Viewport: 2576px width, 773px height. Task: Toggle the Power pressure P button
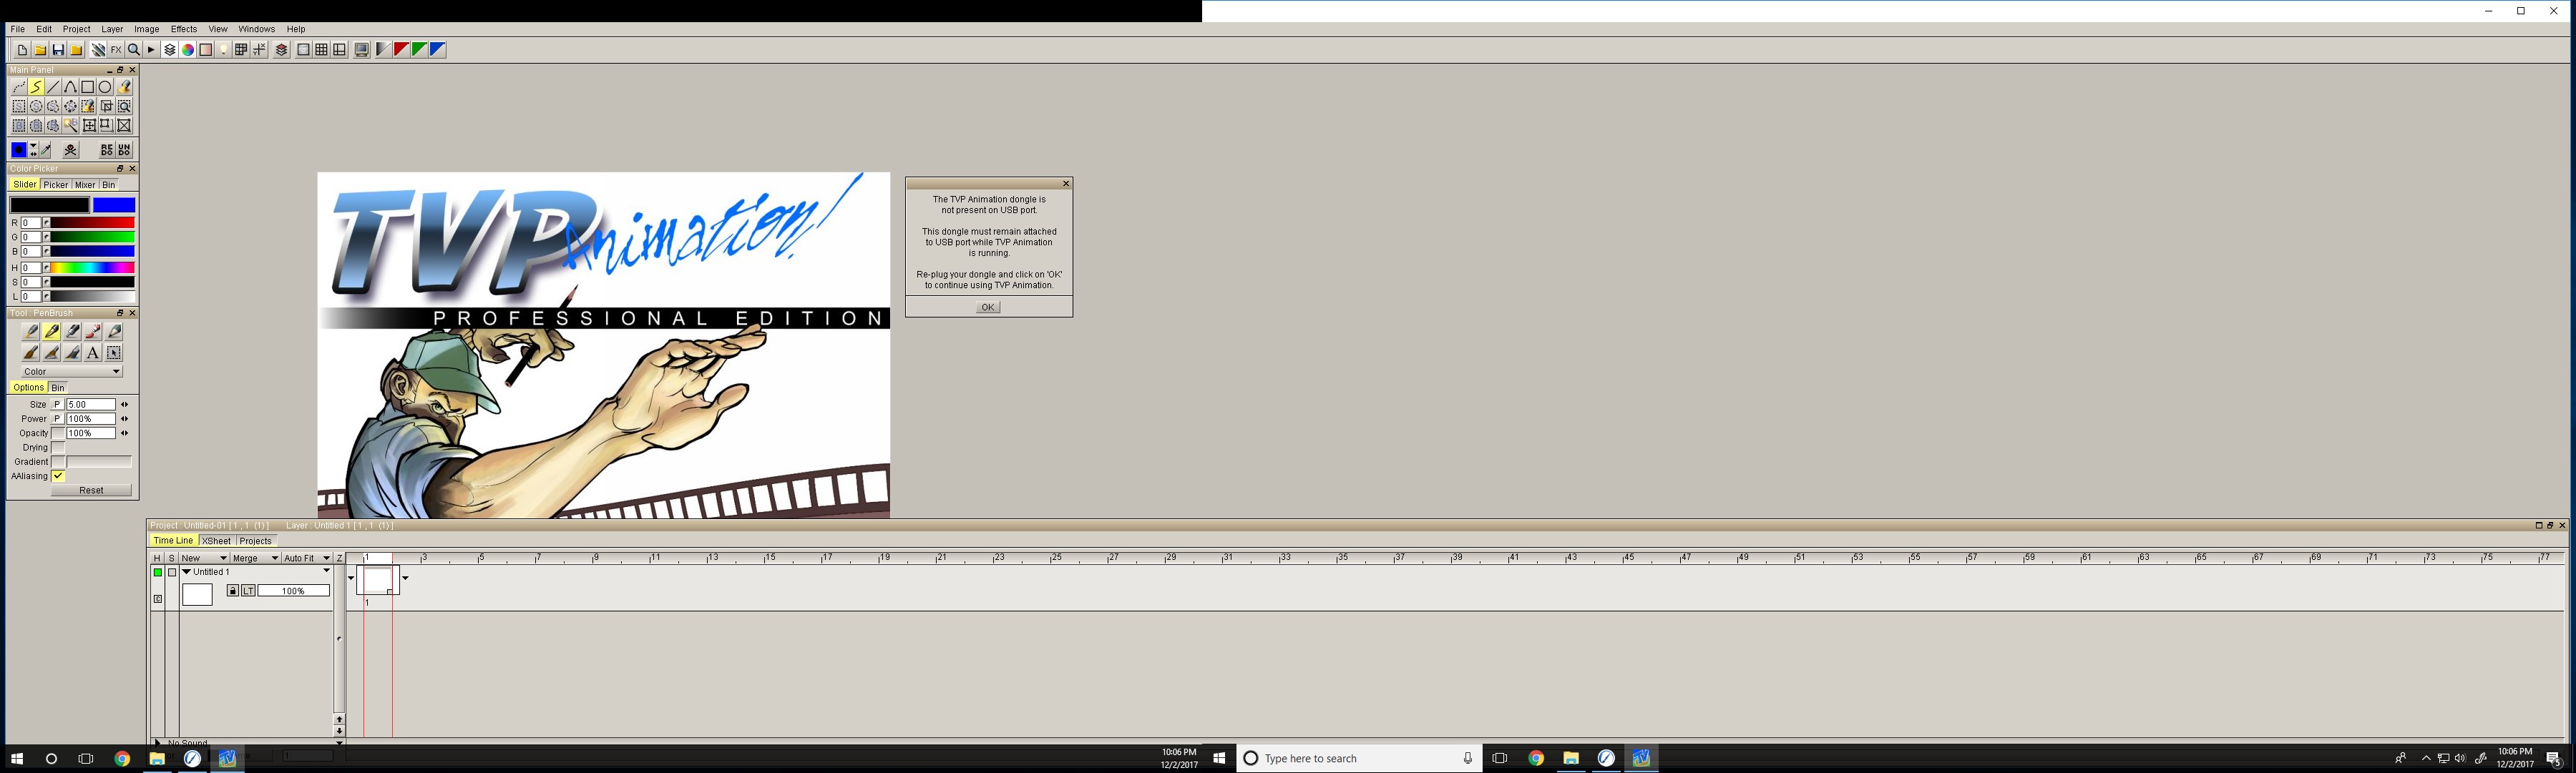58,420
